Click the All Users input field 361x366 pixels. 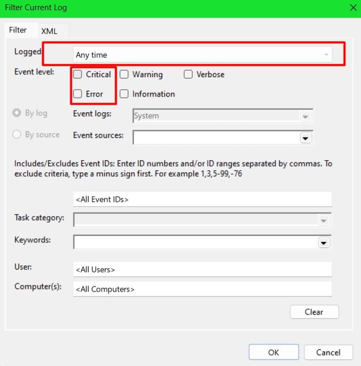pyautogui.click(x=202, y=269)
